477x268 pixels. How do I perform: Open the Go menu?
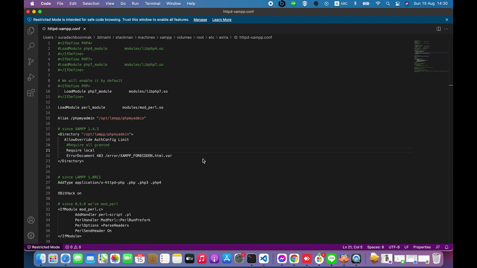123,3
